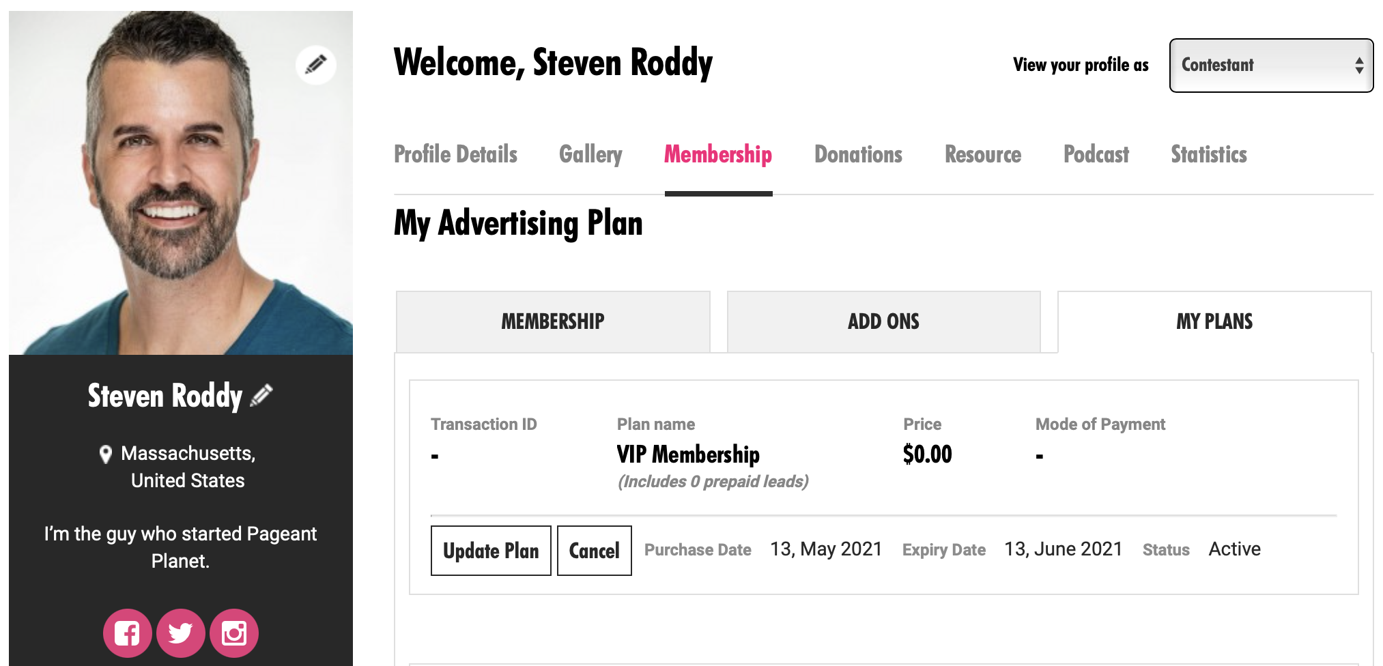The image size is (1383, 666).
Task: Open the Twitter social icon
Action: pos(180,633)
